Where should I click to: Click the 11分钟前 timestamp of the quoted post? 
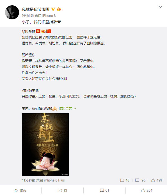(x=29, y=180)
